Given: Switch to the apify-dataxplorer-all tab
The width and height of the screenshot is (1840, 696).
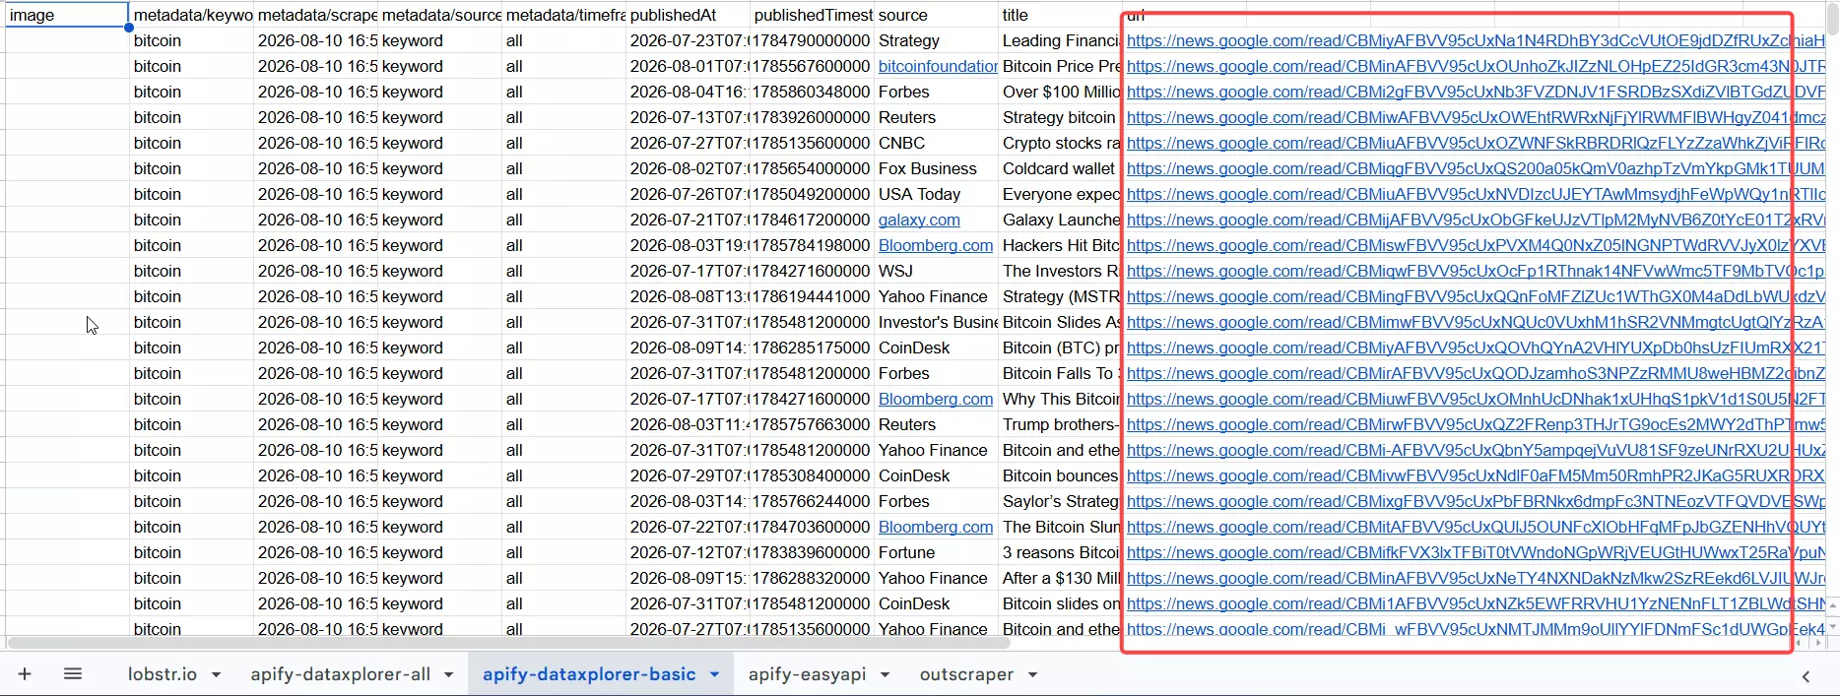Looking at the screenshot, I should click(x=340, y=674).
